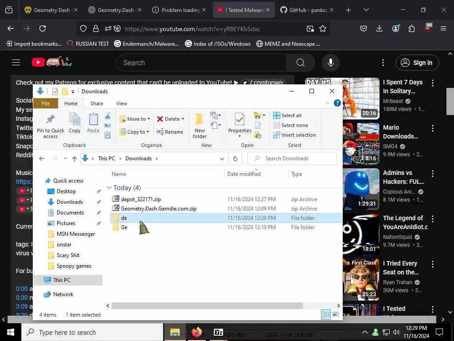Open Explorer help question mark icon
Image resolution: width=454 pixels, height=341 pixels.
337,103
